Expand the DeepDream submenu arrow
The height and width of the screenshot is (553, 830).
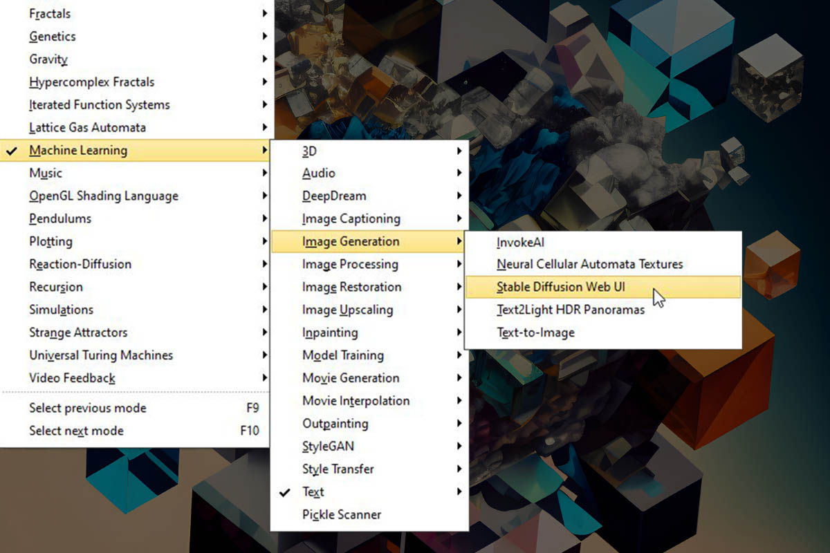(459, 196)
